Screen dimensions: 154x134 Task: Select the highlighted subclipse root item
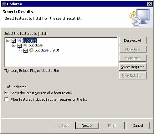tap(30, 40)
